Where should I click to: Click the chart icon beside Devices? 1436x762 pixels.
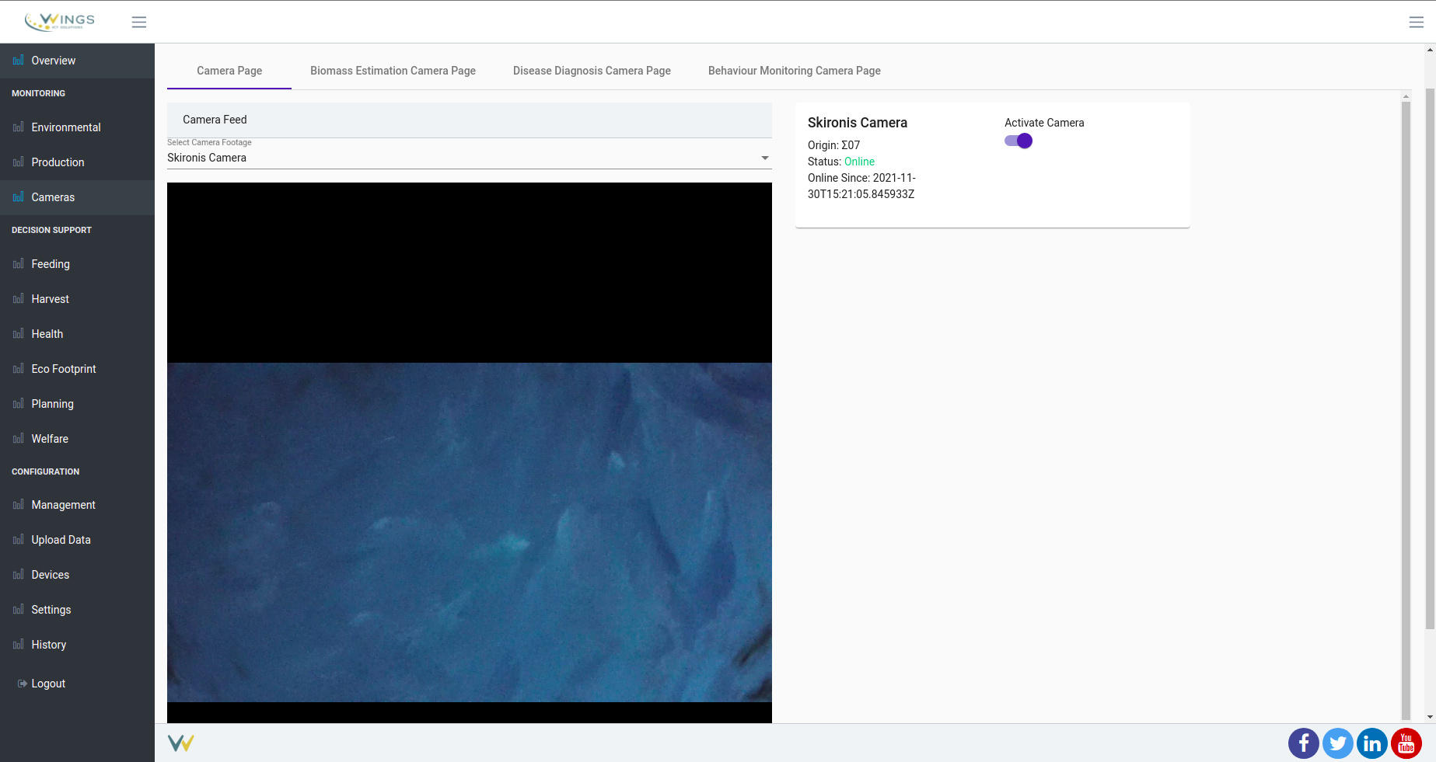pyautogui.click(x=19, y=574)
